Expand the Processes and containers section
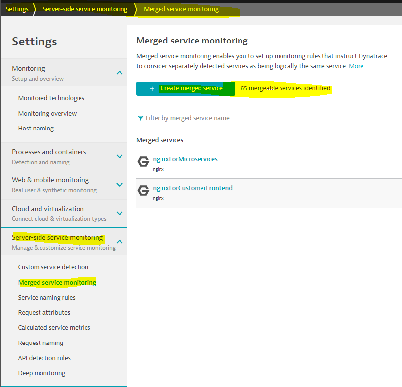 click(x=120, y=156)
